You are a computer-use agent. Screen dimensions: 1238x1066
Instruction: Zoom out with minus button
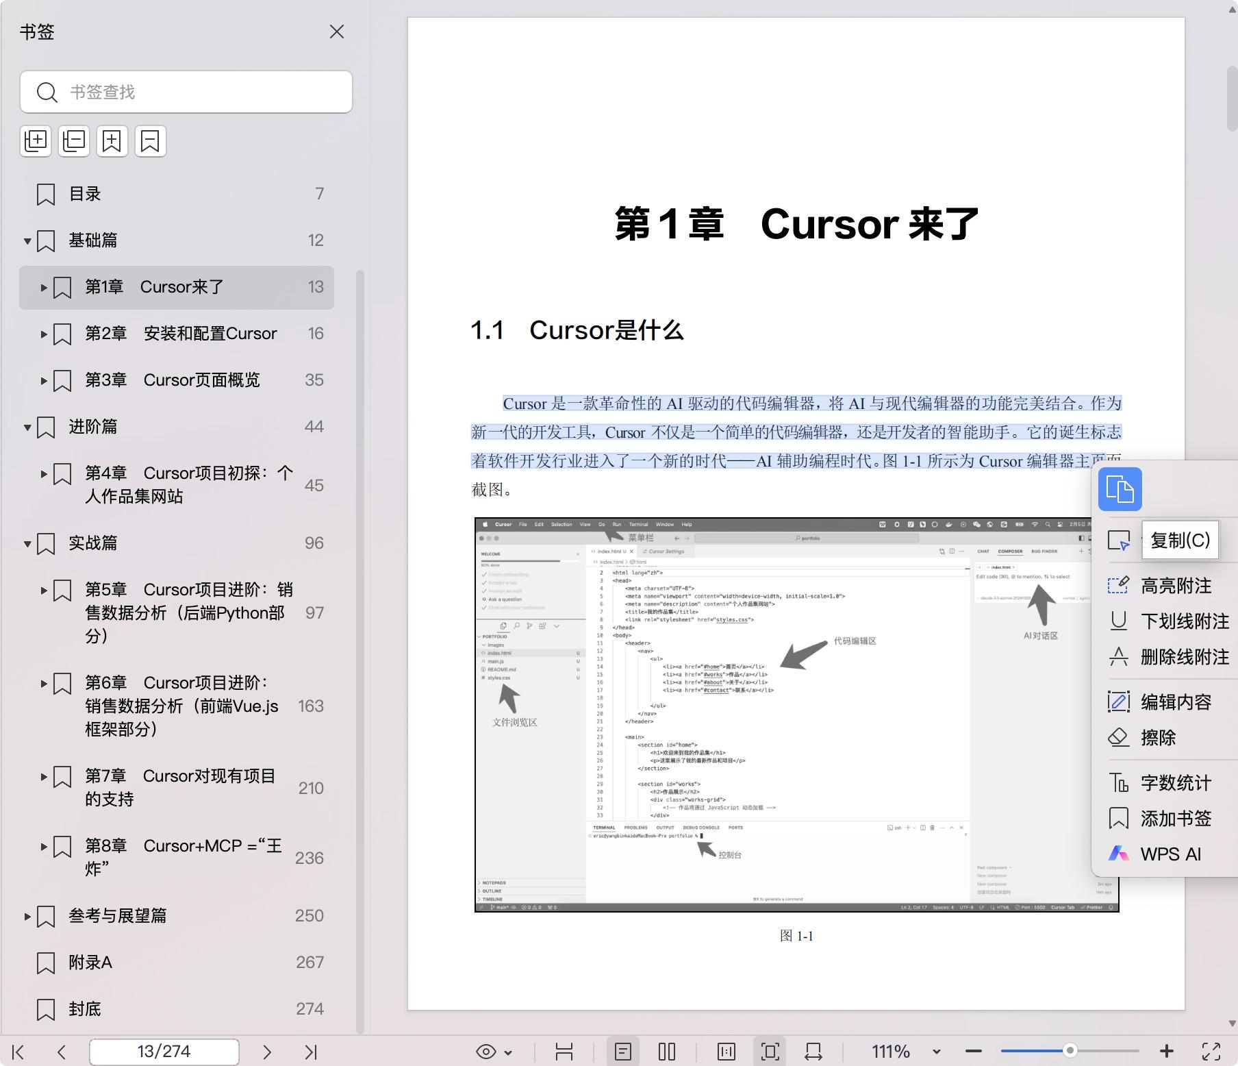coord(974,1051)
